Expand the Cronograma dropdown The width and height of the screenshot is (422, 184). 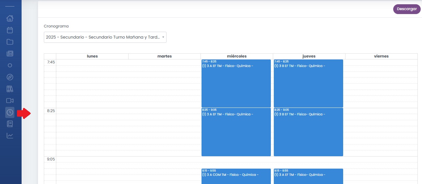click(105, 37)
